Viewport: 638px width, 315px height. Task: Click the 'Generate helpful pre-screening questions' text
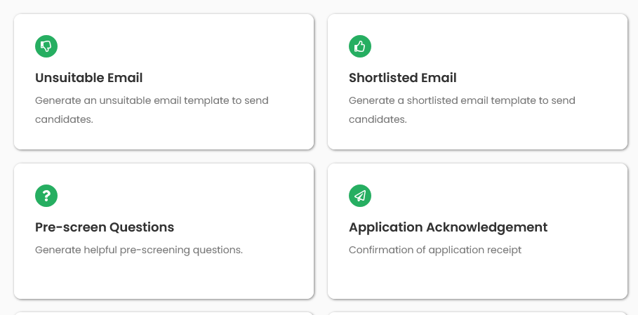[x=139, y=250]
